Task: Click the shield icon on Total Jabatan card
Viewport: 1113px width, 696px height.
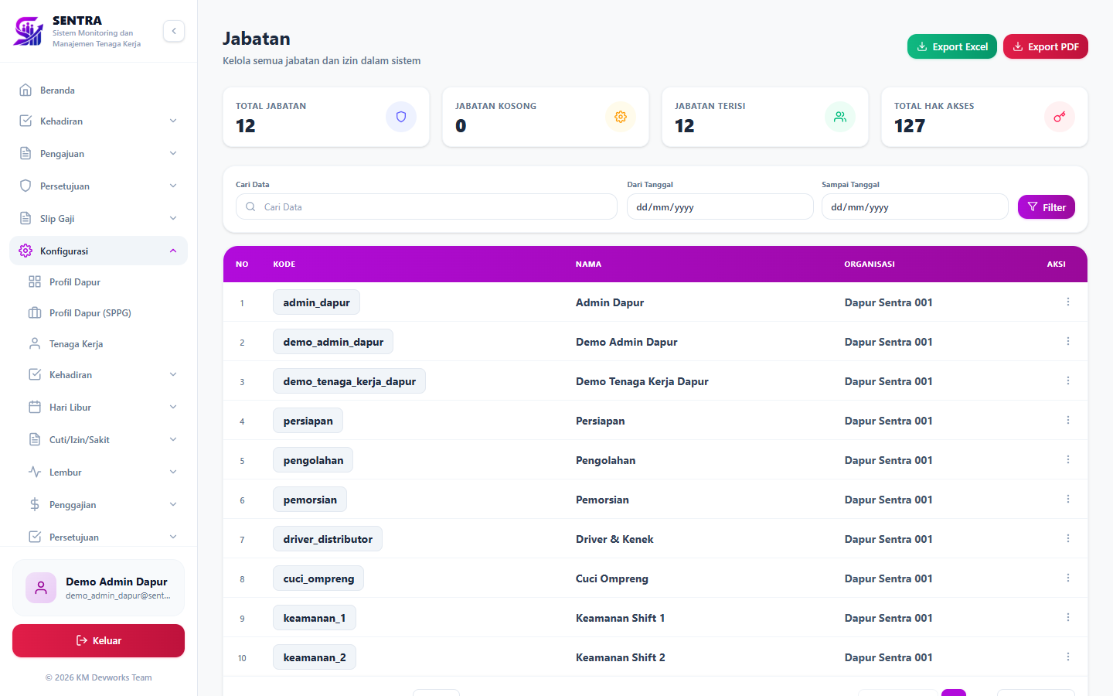Action: [401, 117]
